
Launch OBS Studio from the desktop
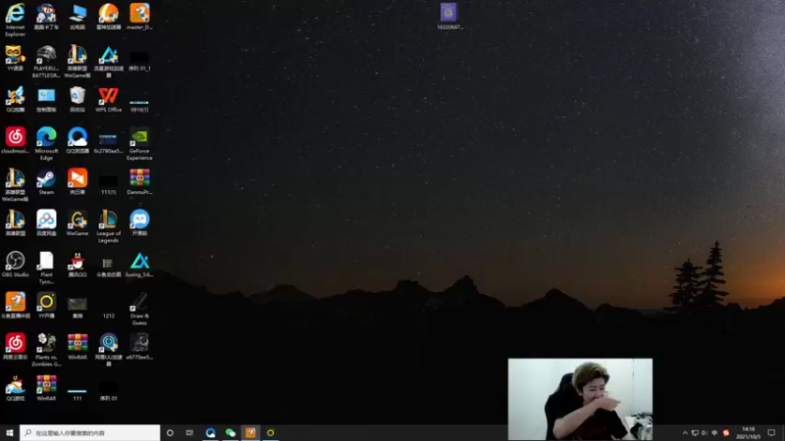pyautogui.click(x=15, y=264)
